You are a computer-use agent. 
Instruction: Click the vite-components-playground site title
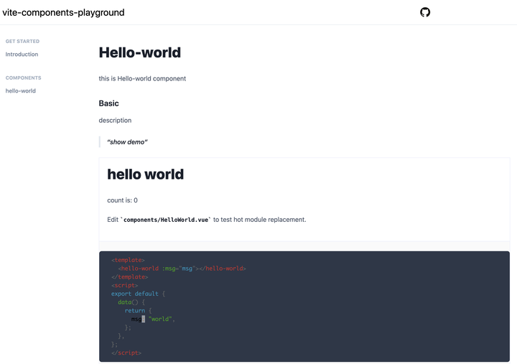coord(63,12)
